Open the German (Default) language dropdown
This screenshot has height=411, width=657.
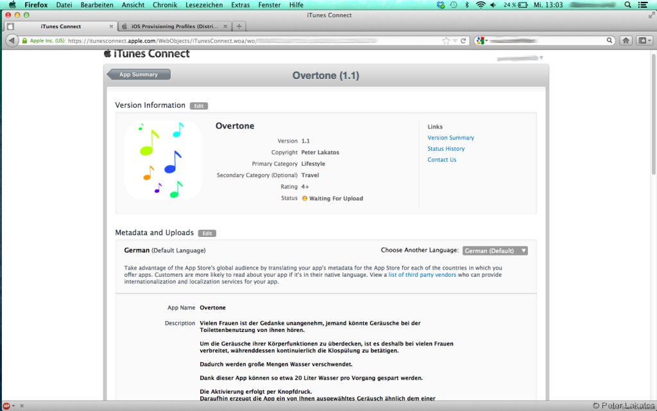click(x=495, y=251)
